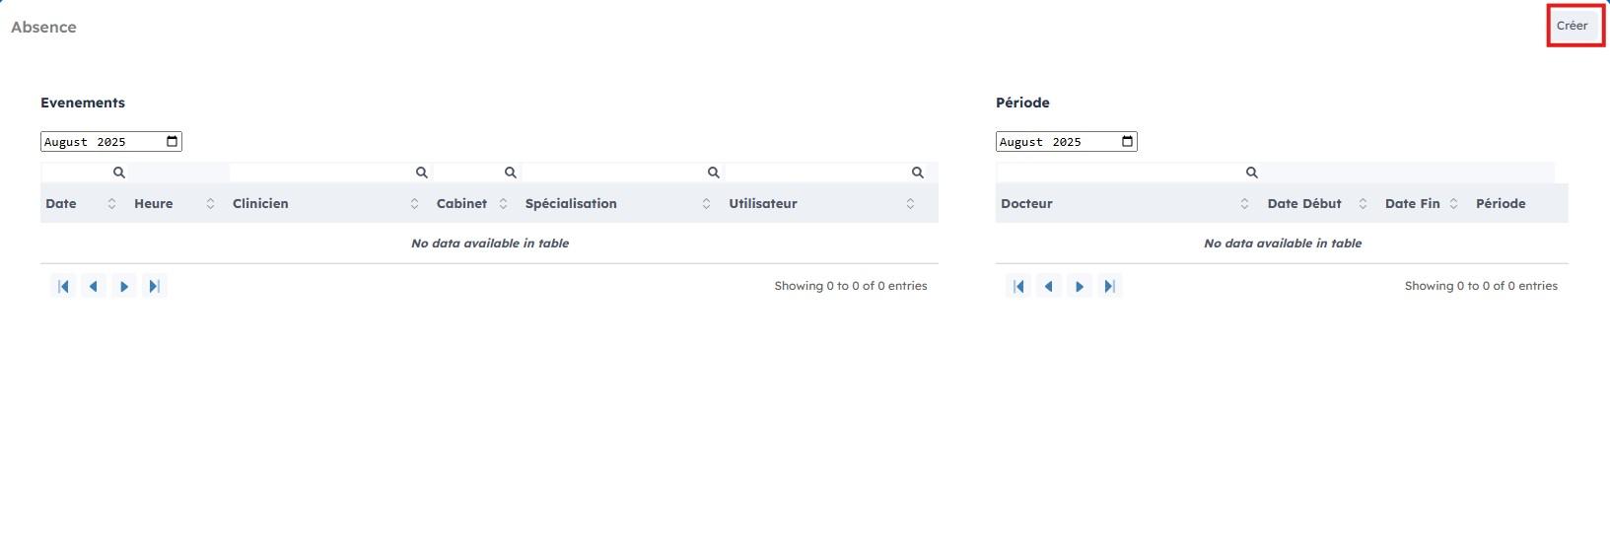This screenshot has width=1610, height=559.
Task: Go to next page of Période table
Action: pos(1080,286)
